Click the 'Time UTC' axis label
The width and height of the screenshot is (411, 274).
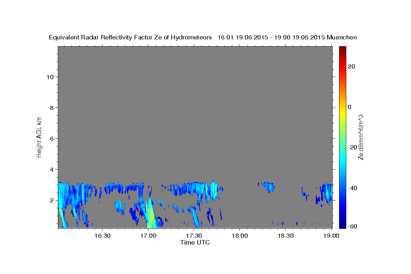(x=195, y=242)
